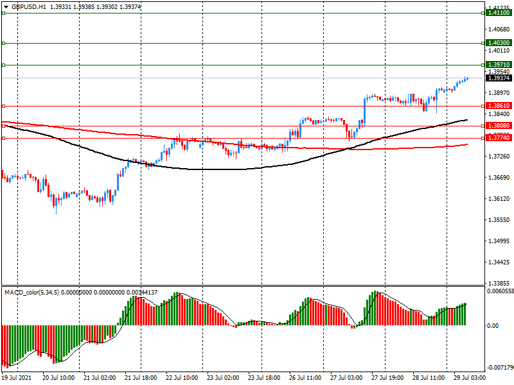Click the 1.40680 price scale value
Viewport: 514px width, 385px height.
(499, 30)
